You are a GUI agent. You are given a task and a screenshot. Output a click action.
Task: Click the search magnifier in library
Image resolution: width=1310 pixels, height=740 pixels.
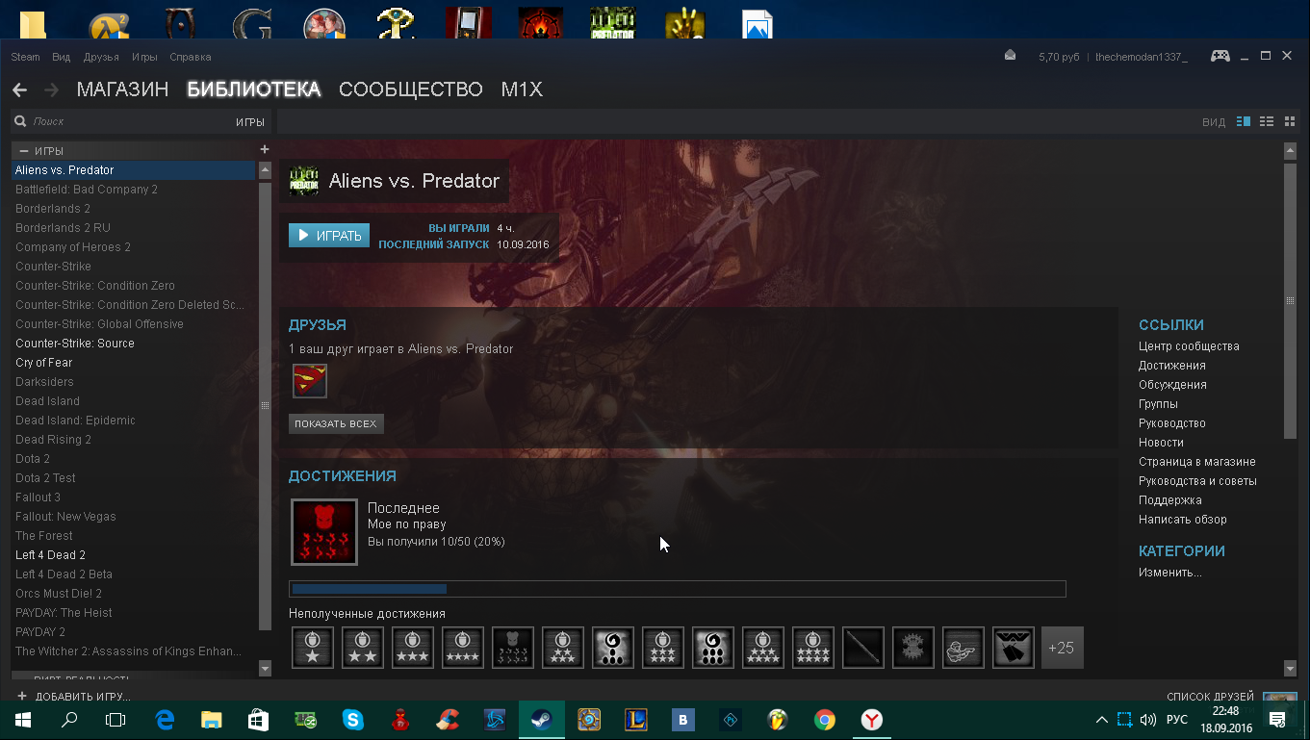[20, 121]
